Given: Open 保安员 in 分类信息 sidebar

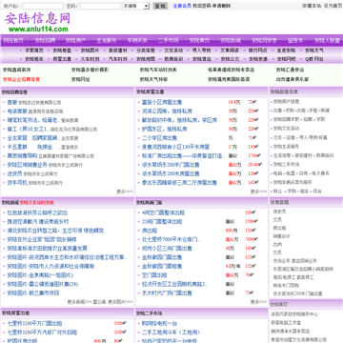Looking at the screenshot, I should coord(279,212).
